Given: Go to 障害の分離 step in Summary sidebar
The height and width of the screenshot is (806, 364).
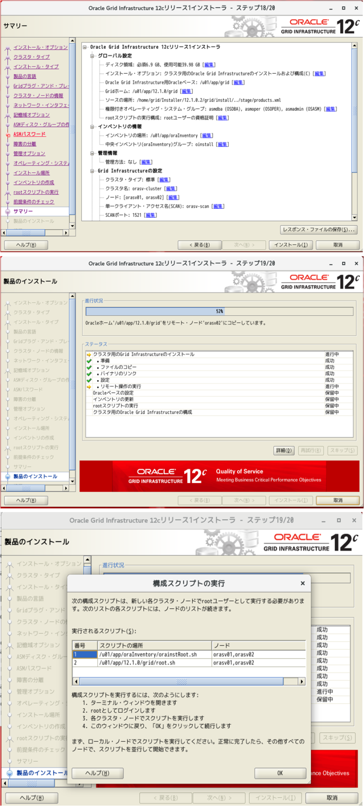Looking at the screenshot, I should pos(25,144).
